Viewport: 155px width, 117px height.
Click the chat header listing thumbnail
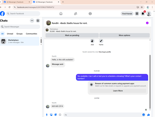click(48, 23)
